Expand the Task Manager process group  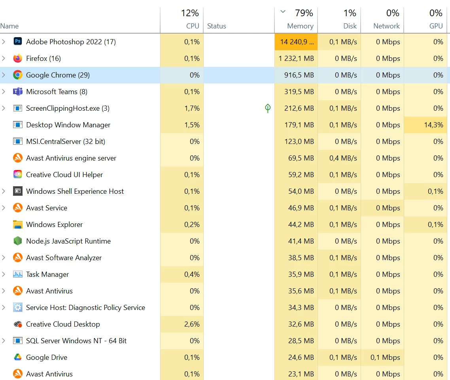coord(4,274)
